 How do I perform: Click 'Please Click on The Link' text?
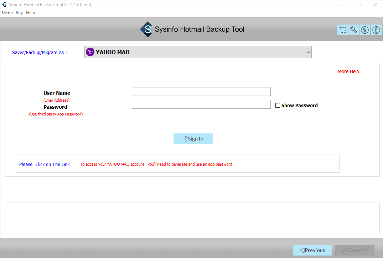click(45, 165)
